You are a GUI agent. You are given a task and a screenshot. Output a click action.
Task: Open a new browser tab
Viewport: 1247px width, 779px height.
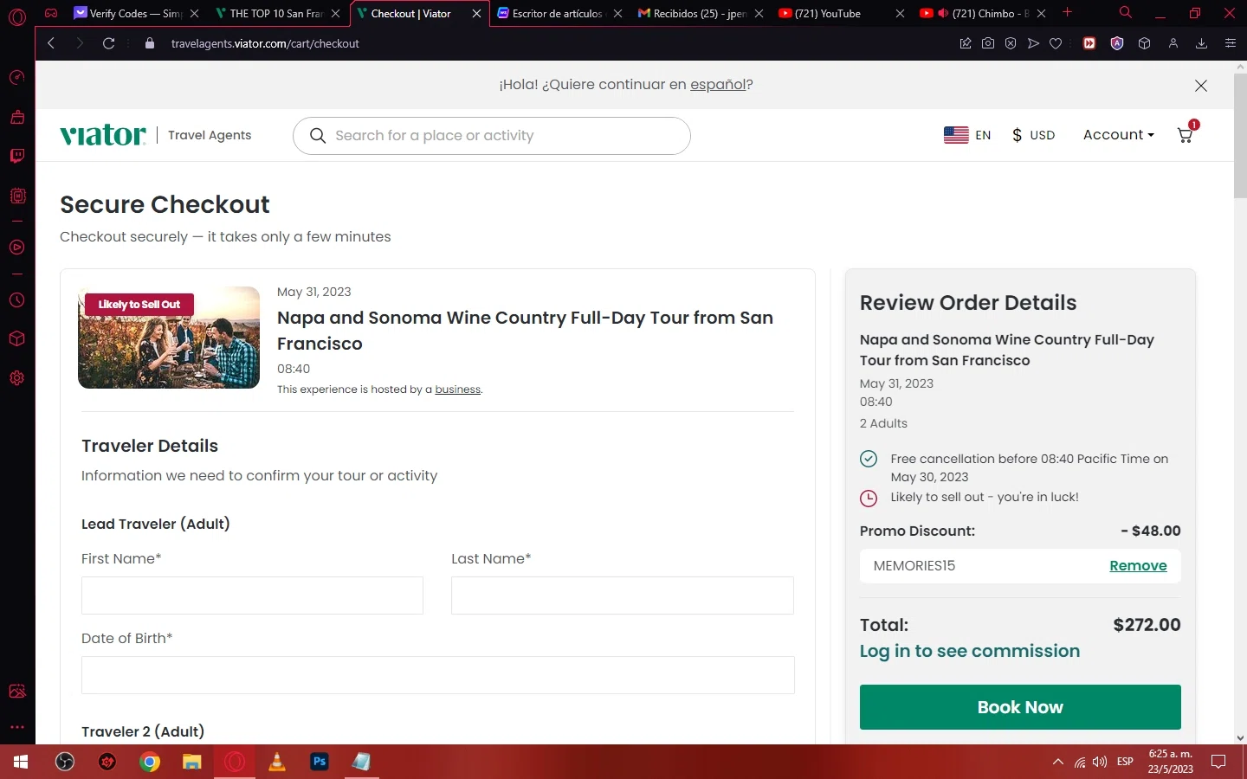1068,13
